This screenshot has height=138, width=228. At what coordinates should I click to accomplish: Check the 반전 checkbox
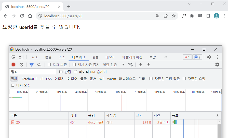[61, 72]
